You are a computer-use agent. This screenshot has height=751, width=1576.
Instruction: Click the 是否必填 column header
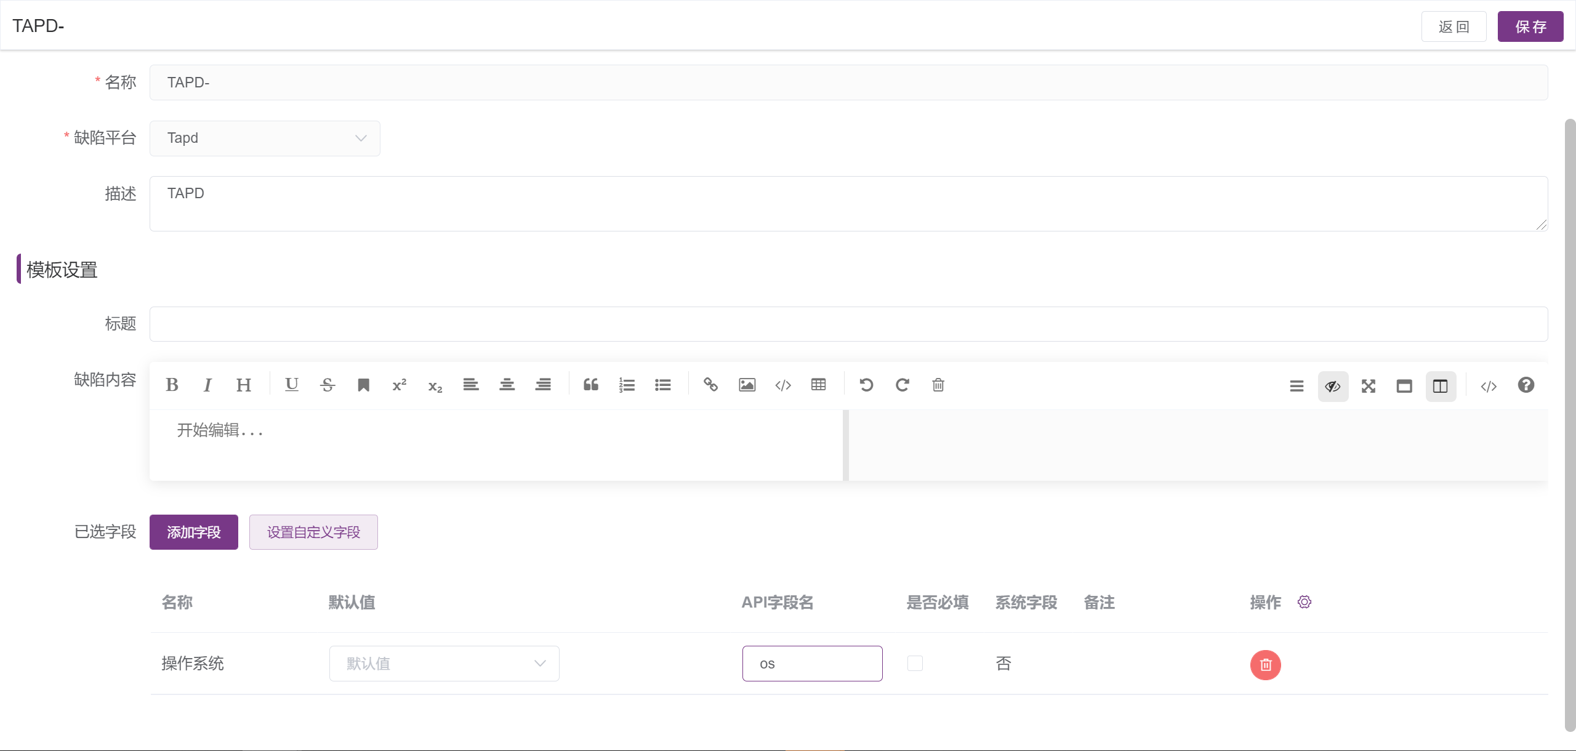(x=937, y=602)
